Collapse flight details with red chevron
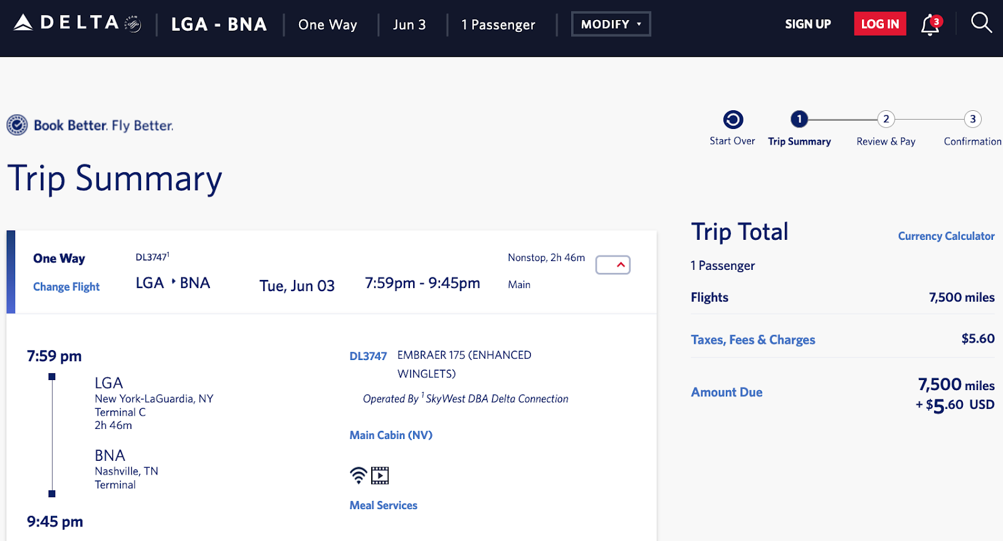Screen dimensions: 1003x541 coord(612,265)
